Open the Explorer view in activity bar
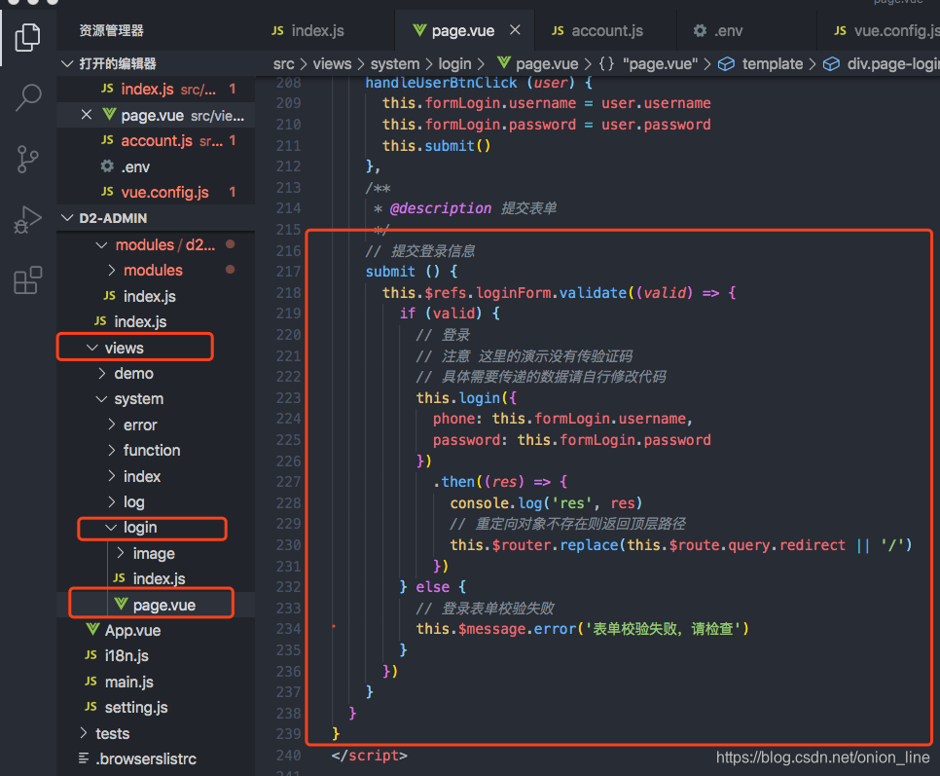Screen dimensions: 940x776 (27, 37)
